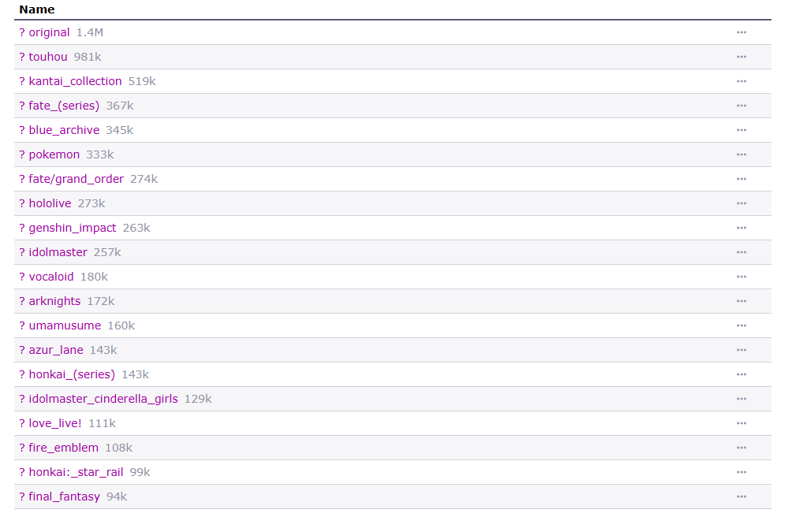Screen dimensions: 792x517
Task: Click the 257k post count next to idolmaster
Action: (x=107, y=252)
